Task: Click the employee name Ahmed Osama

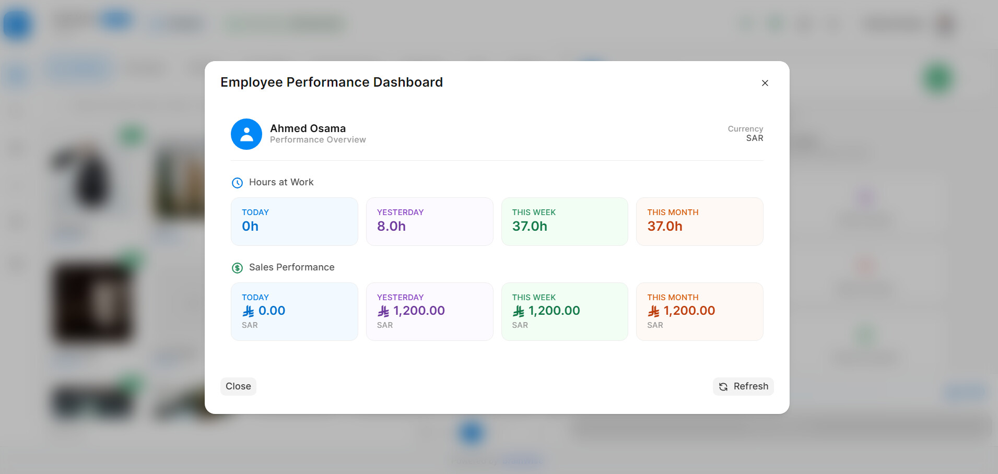Action: click(x=308, y=128)
